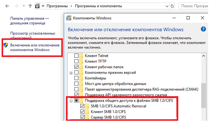
Task: Click the Компоненты Windows title icon
Action: (x=69, y=18)
